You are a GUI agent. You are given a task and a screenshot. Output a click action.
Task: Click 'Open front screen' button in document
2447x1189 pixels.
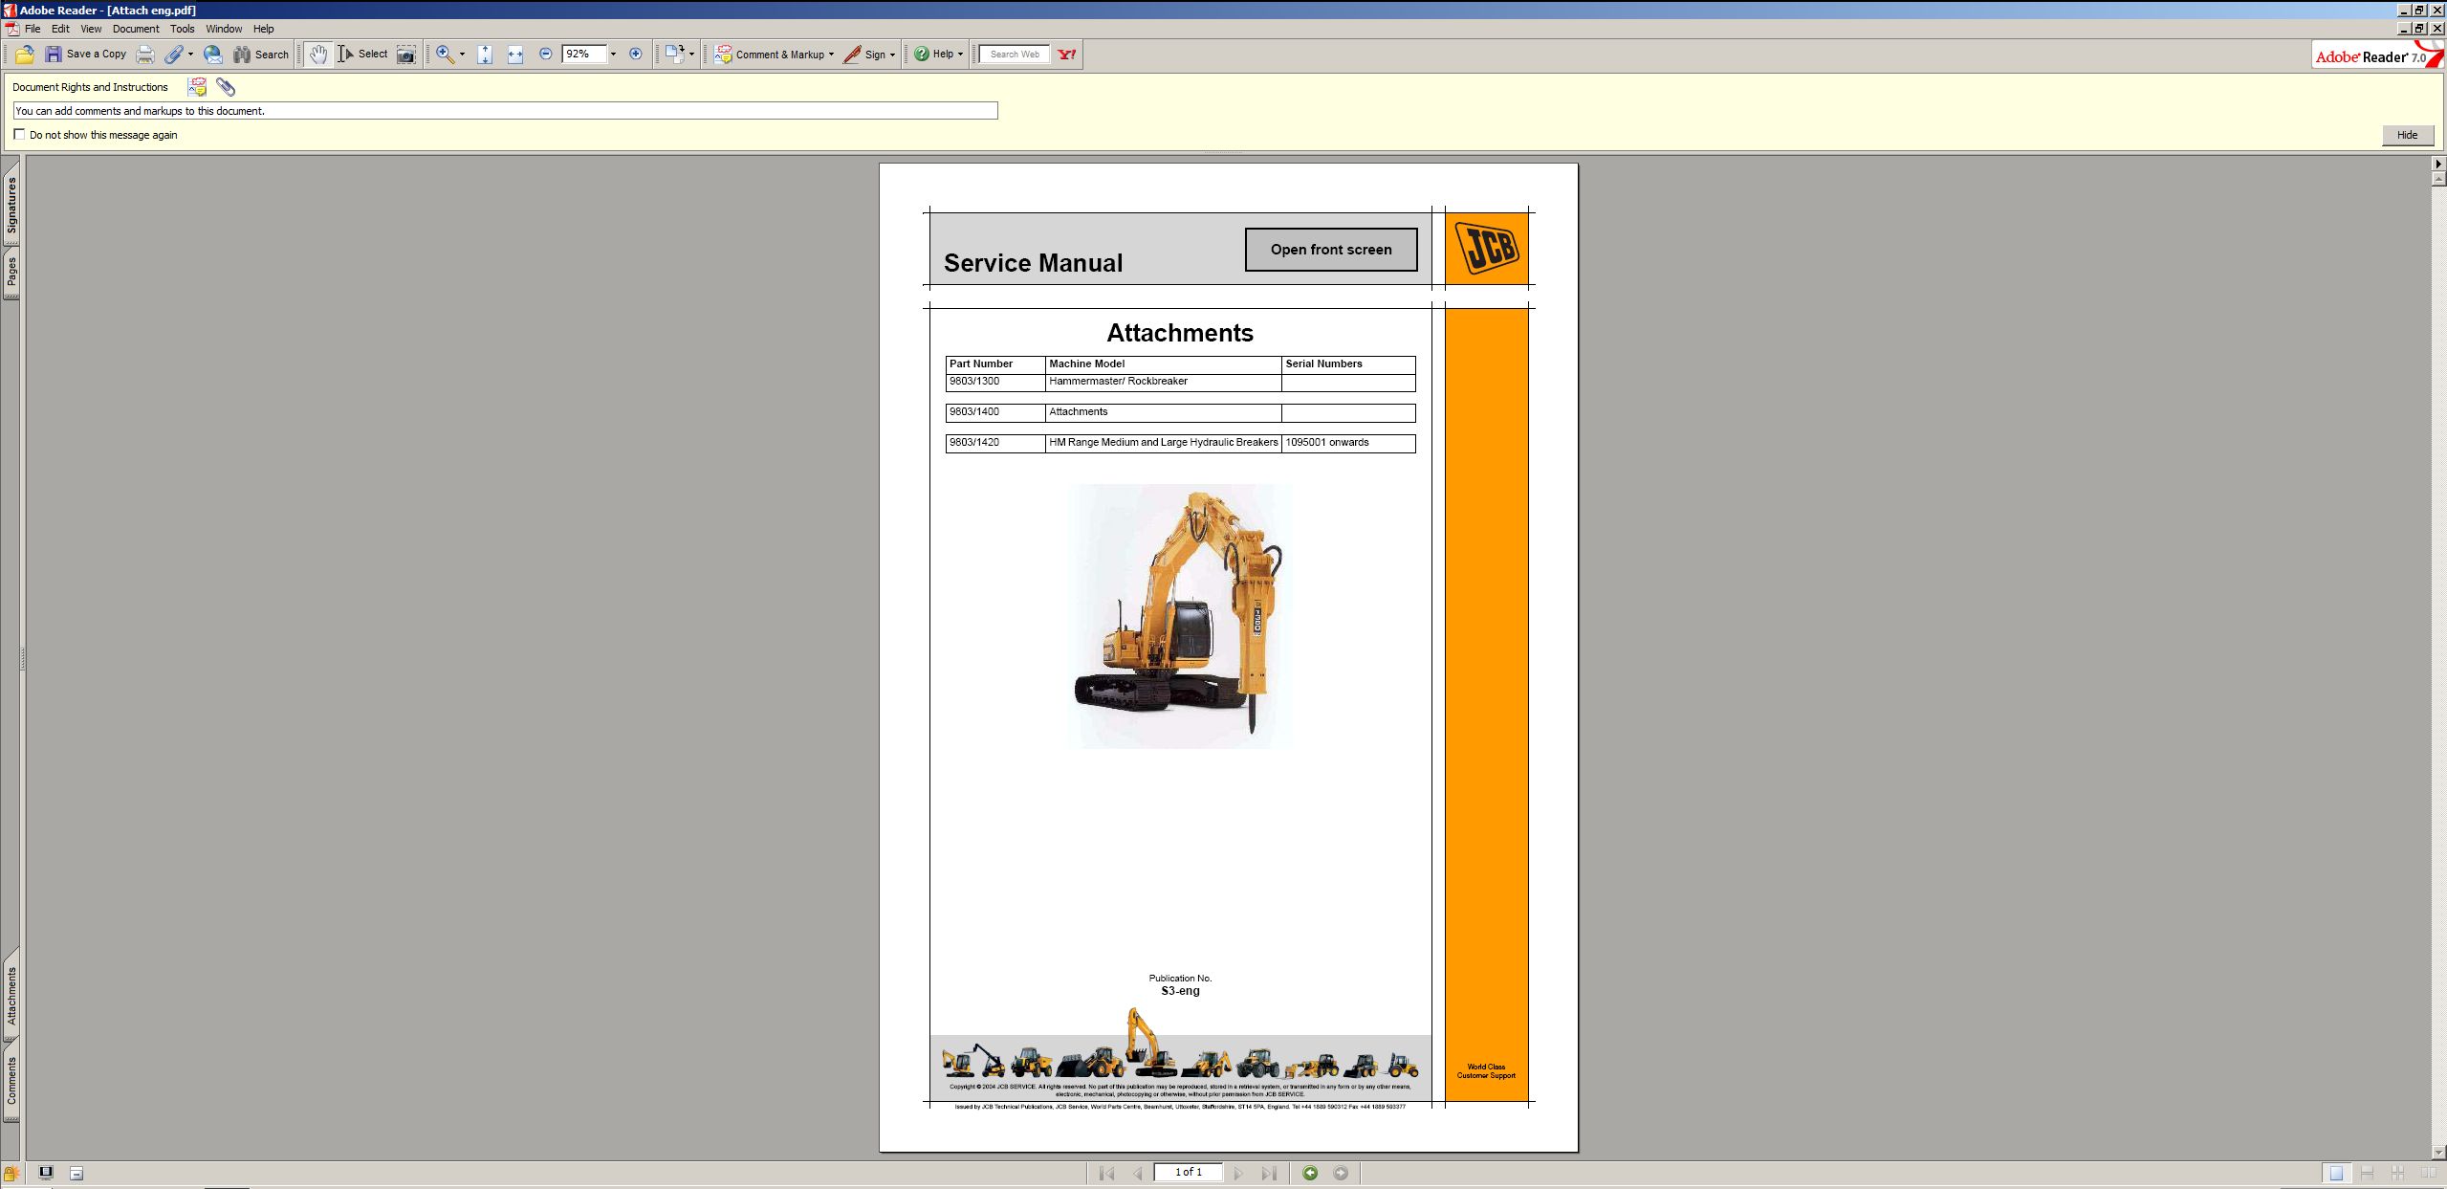(x=1331, y=250)
